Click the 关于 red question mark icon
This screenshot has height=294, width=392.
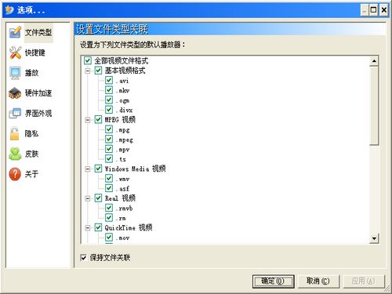[x=15, y=174]
